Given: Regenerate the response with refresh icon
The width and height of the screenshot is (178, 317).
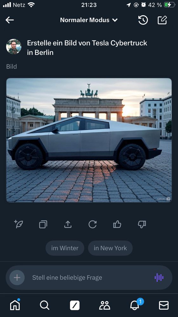Looking at the screenshot, I should point(92,224).
